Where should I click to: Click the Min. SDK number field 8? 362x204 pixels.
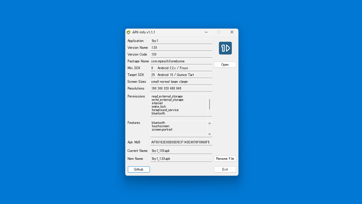coord(153,68)
